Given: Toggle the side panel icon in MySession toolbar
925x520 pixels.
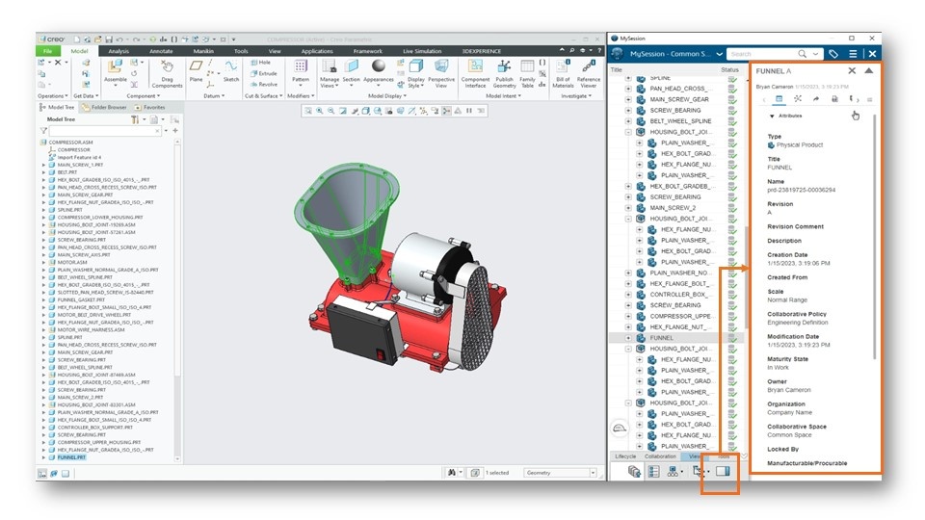Looking at the screenshot, I should [x=723, y=471].
